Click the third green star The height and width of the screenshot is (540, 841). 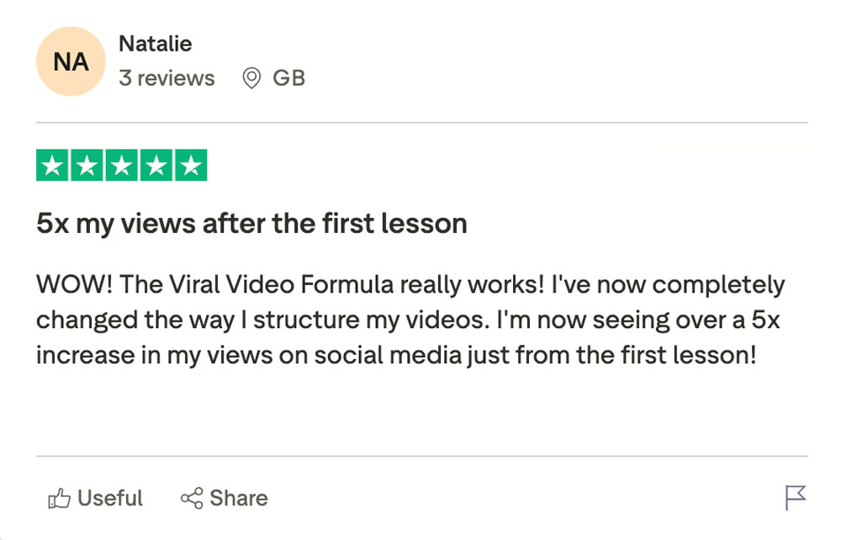tap(122, 166)
